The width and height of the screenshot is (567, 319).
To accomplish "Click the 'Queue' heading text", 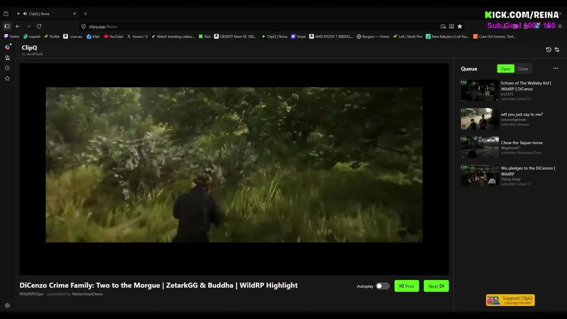I will (469, 69).
